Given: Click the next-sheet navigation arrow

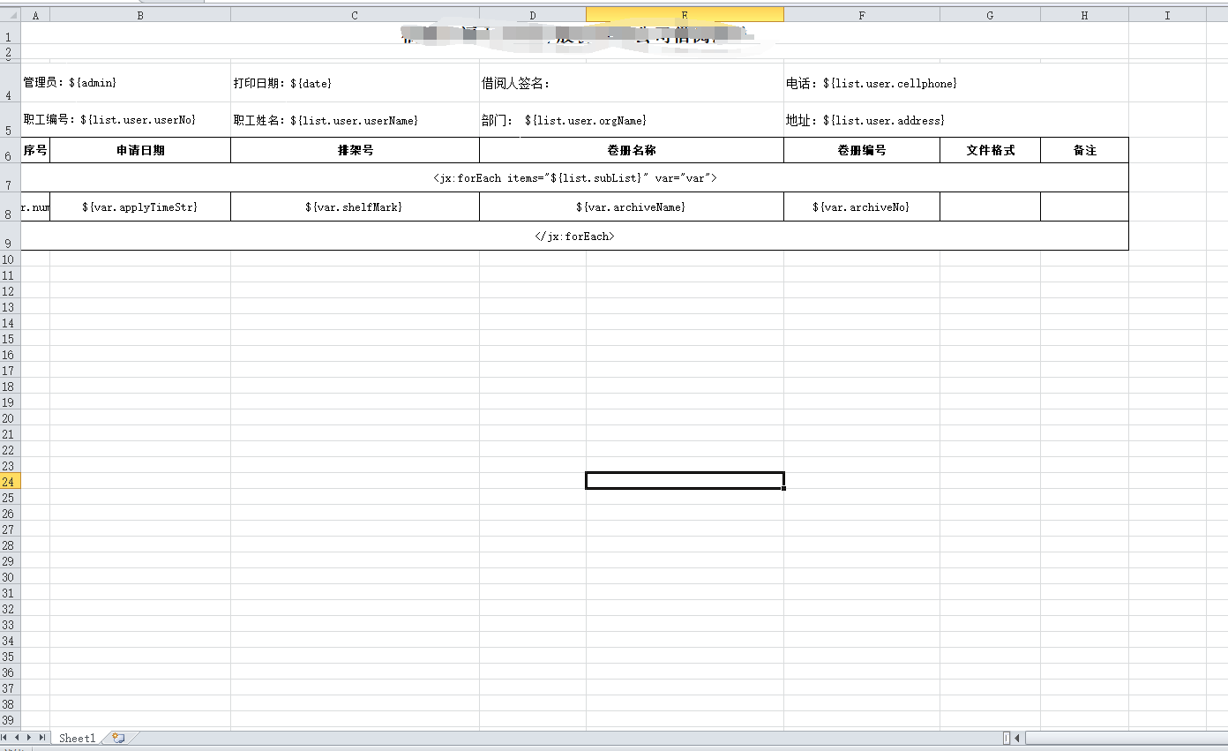Looking at the screenshot, I should coord(29,738).
